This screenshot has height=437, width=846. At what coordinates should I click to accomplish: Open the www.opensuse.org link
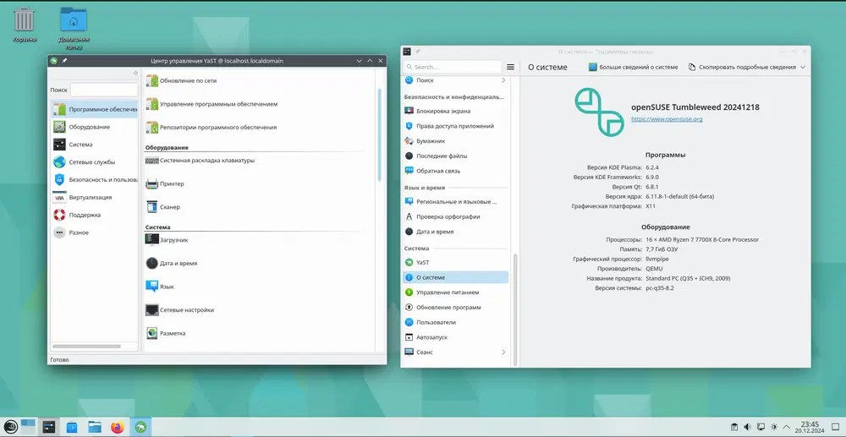[x=667, y=119]
